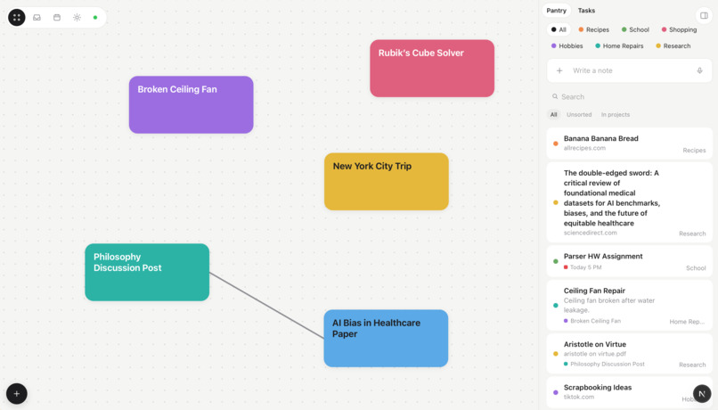Click the search magnifier icon

point(555,96)
